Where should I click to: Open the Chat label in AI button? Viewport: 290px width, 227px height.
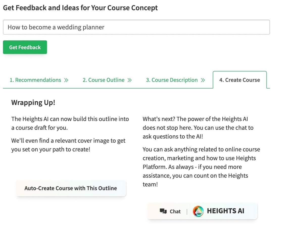coord(175,211)
